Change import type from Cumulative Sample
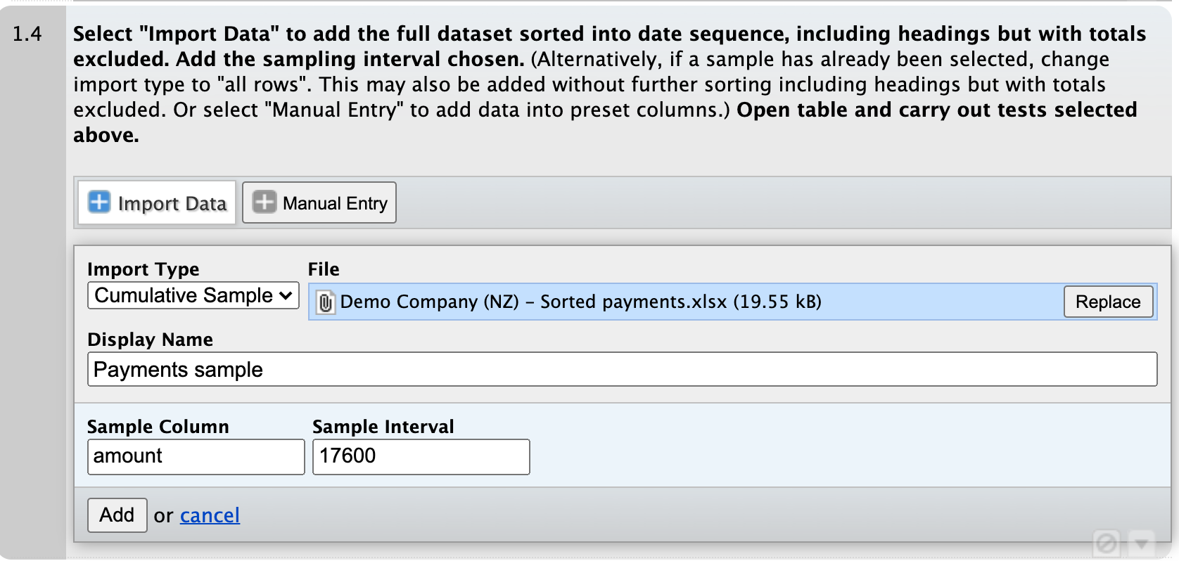This screenshot has width=1179, height=561. coord(193,295)
